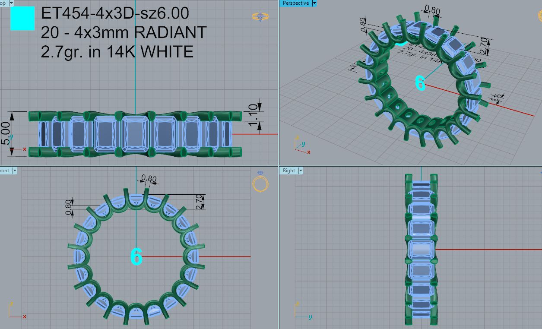This screenshot has width=542, height=329.
Task: Select the horizontal 0.80 dimension in Front viewport
Action: pyautogui.click(x=149, y=178)
